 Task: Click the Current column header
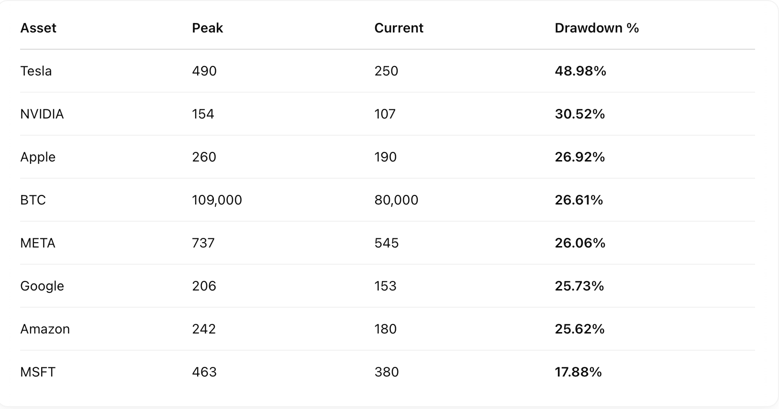pyautogui.click(x=399, y=28)
